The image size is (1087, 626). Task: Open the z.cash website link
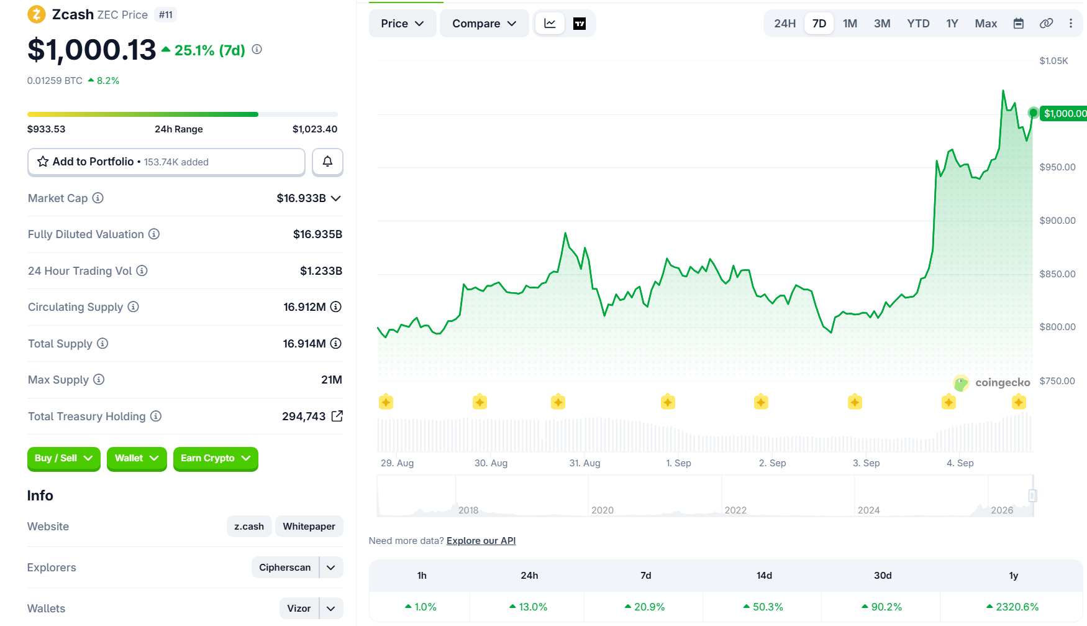249,527
